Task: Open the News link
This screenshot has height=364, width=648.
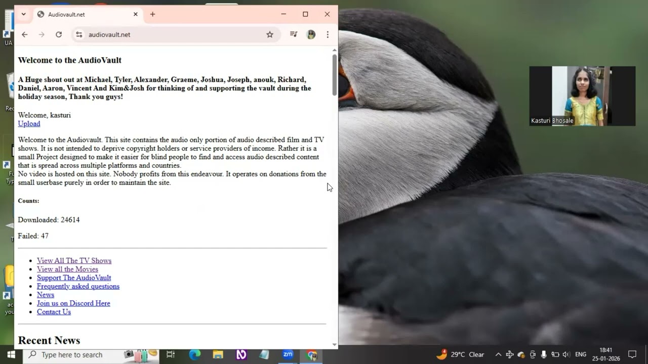Action: (x=45, y=295)
